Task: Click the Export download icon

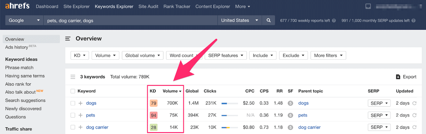Action: pos(398,77)
